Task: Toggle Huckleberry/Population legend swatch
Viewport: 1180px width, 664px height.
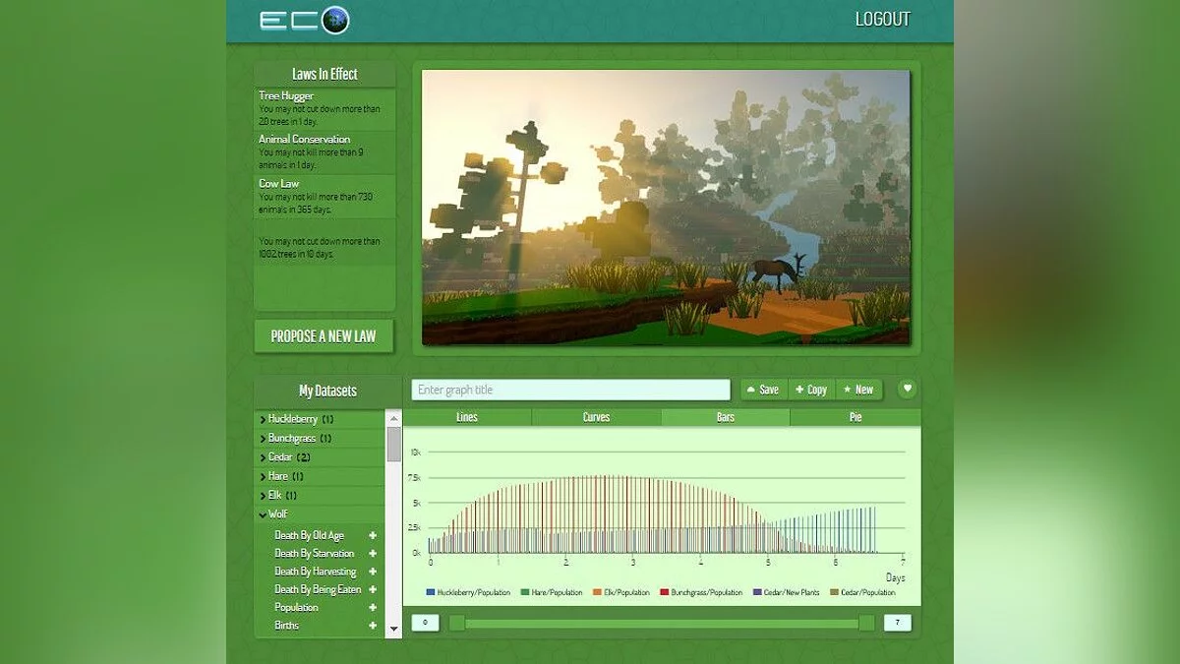Action: [x=431, y=592]
